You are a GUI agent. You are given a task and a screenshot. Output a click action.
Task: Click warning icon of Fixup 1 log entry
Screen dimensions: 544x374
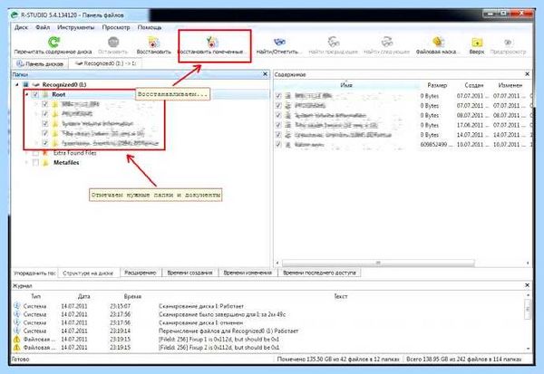click(16, 339)
